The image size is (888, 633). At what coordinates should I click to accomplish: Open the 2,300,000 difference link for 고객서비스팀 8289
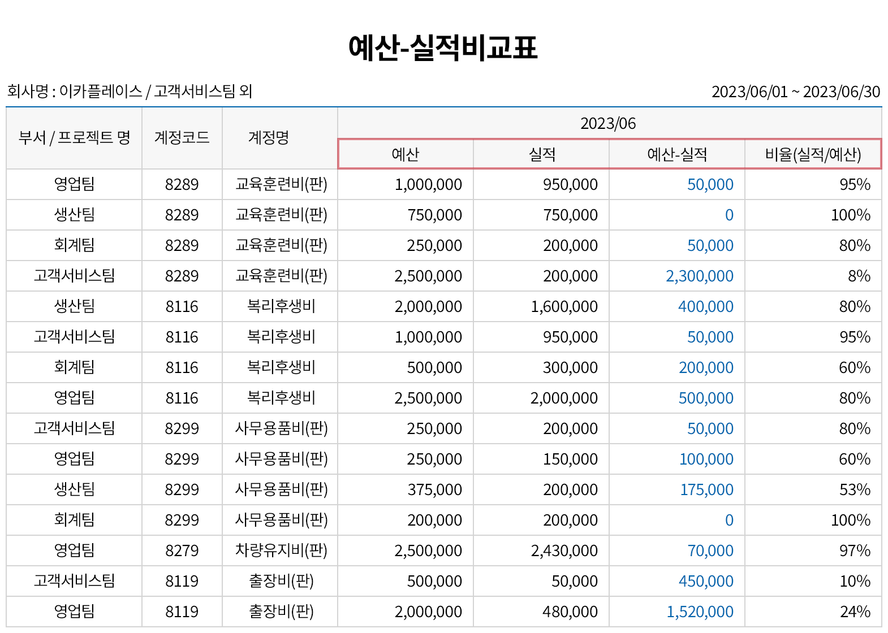click(700, 276)
